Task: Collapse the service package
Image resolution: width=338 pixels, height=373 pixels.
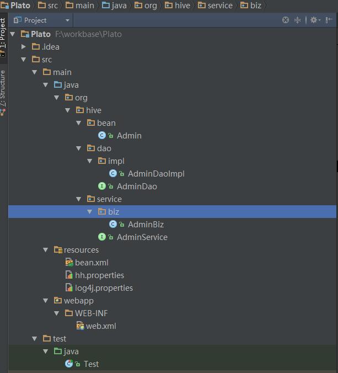Action: [x=79, y=199]
